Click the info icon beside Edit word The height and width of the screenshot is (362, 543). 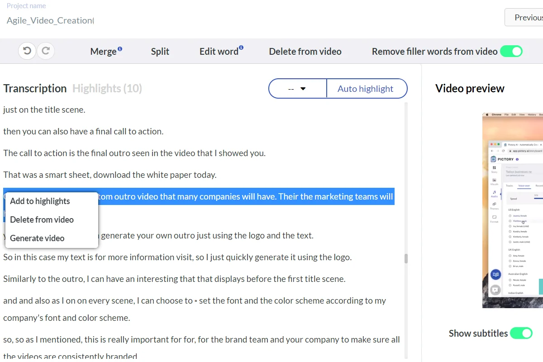coord(241,48)
